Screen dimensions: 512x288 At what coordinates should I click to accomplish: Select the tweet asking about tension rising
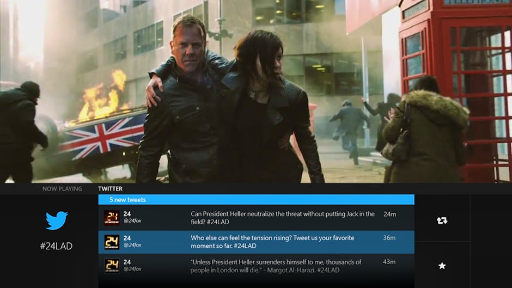coord(272,242)
